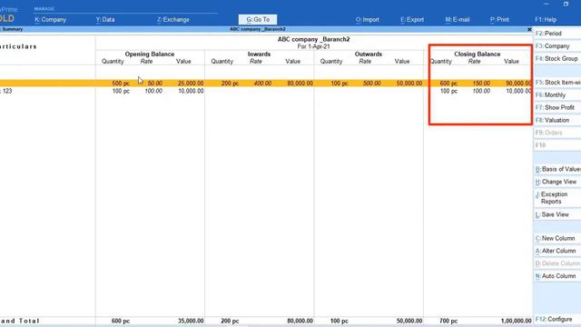Click F8: Valuation button
This screenshot has width=581, height=327.
[557, 120]
